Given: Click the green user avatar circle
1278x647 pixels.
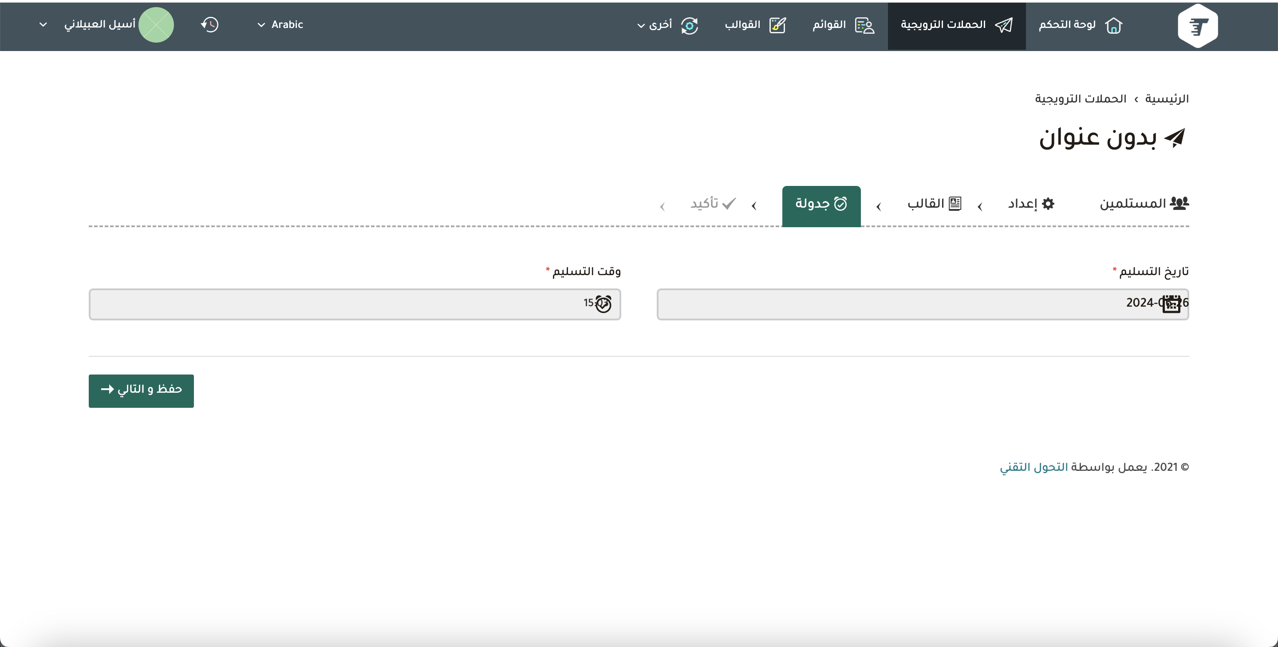Looking at the screenshot, I should (x=156, y=25).
